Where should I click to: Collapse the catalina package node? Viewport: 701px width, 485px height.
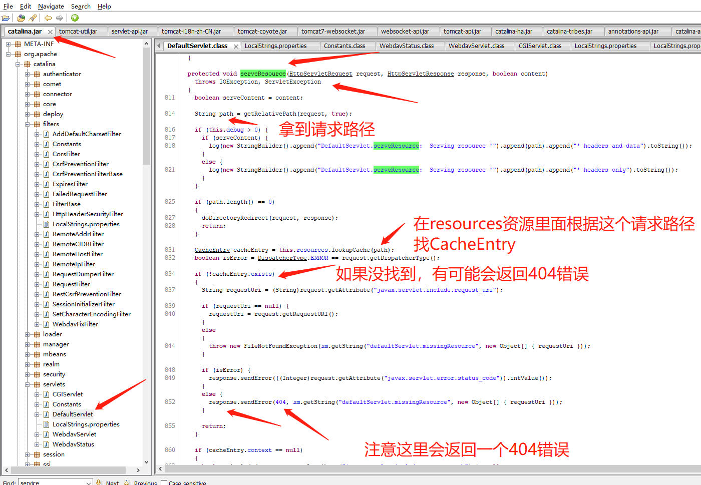tap(18, 64)
